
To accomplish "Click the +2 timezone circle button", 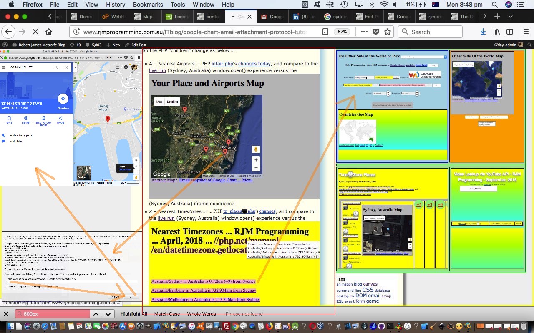I will [x=419, y=205].
